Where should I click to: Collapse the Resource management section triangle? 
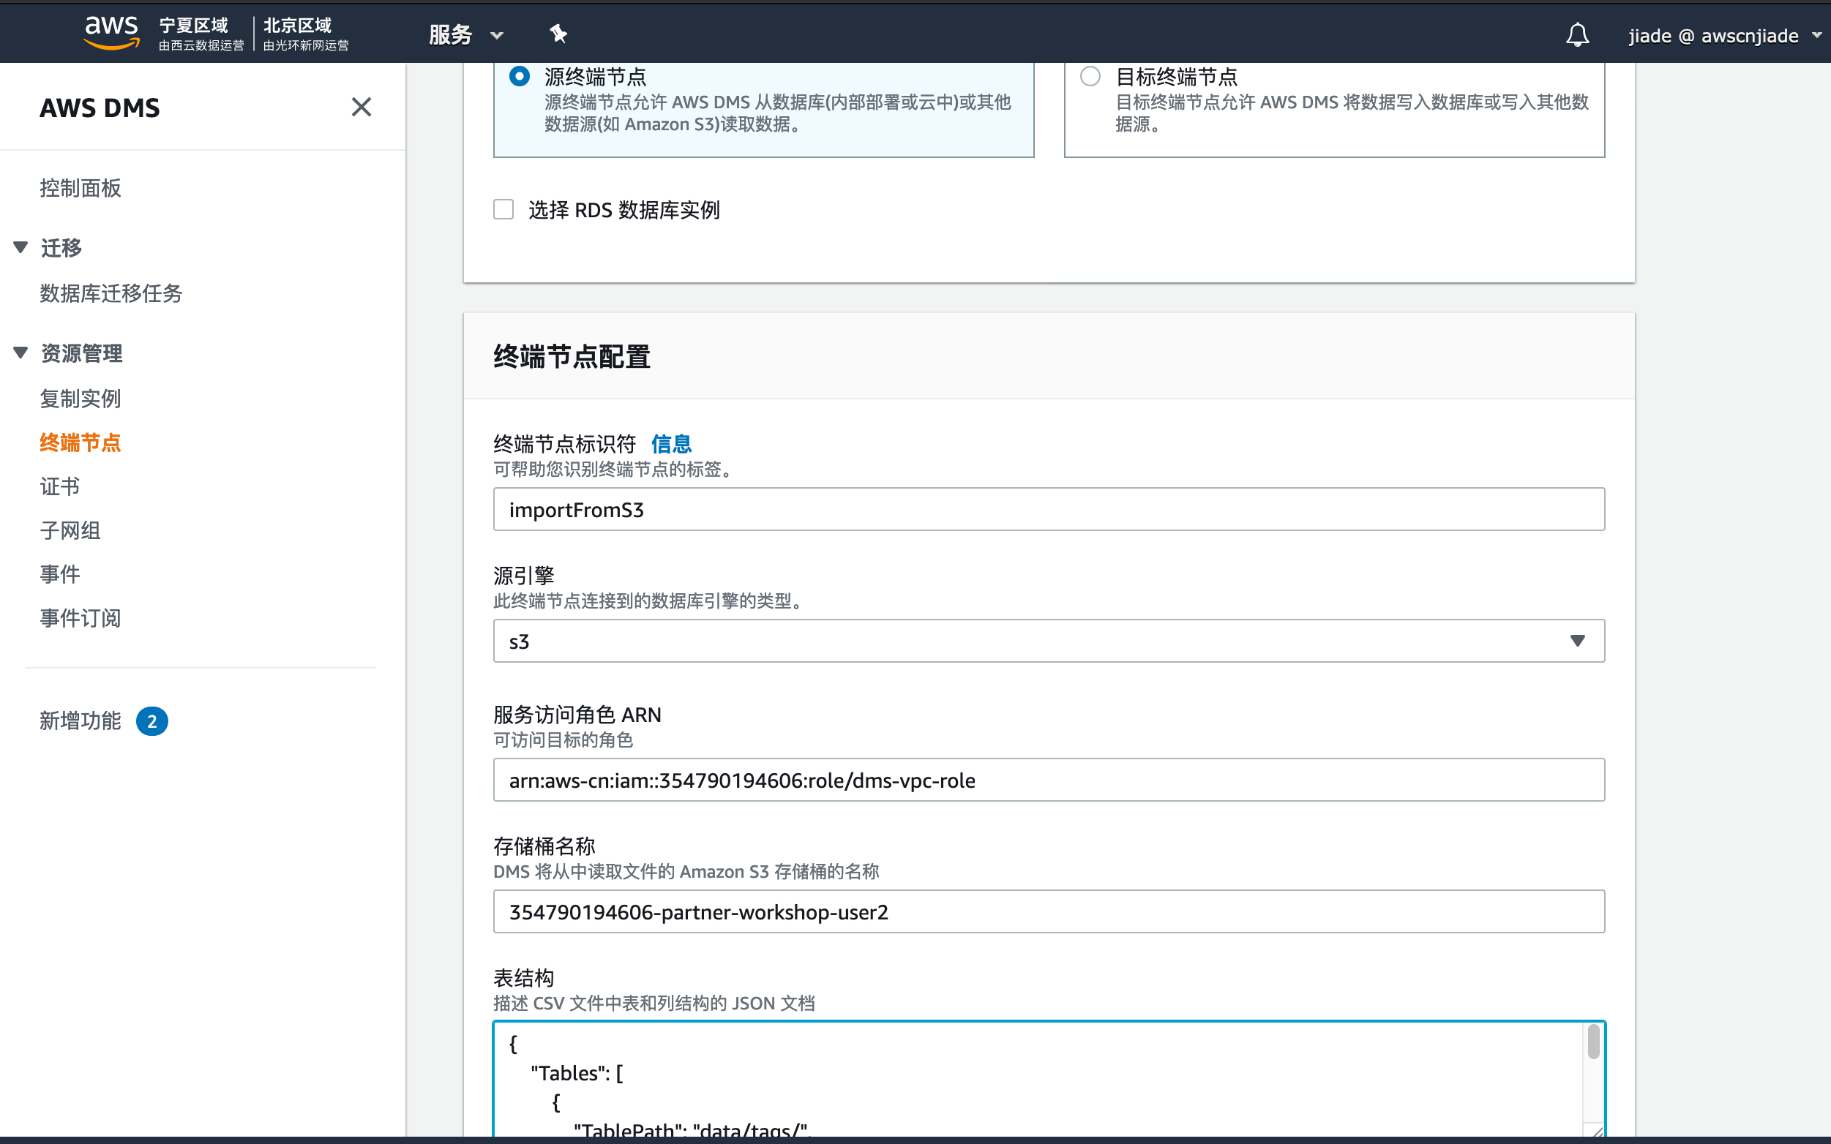(x=20, y=353)
